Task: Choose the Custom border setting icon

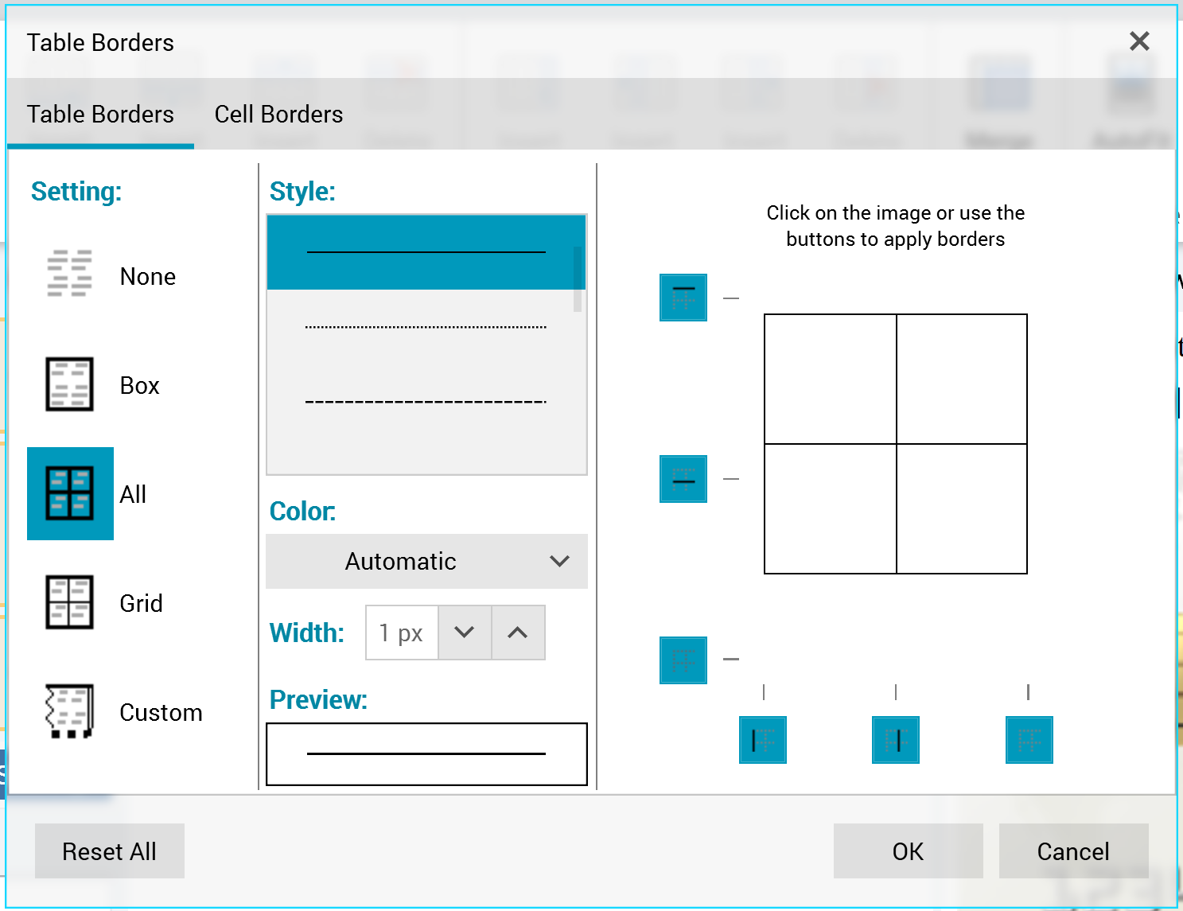Action: tap(70, 711)
